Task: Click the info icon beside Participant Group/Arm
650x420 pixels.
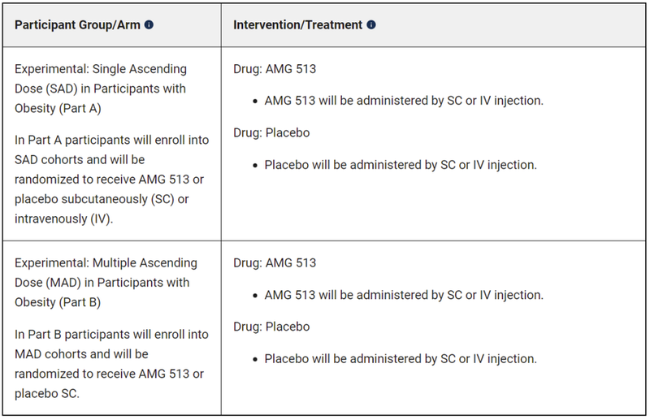Action: coord(149,24)
